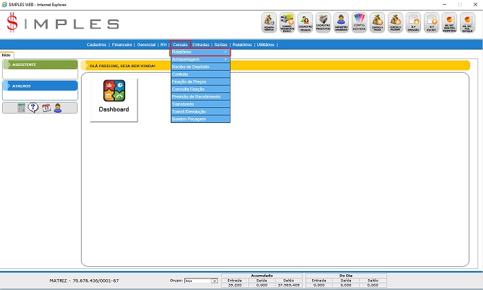Open the calendar shortcut icon
The width and height of the screenshot is (483, 290).
point(46,108)
